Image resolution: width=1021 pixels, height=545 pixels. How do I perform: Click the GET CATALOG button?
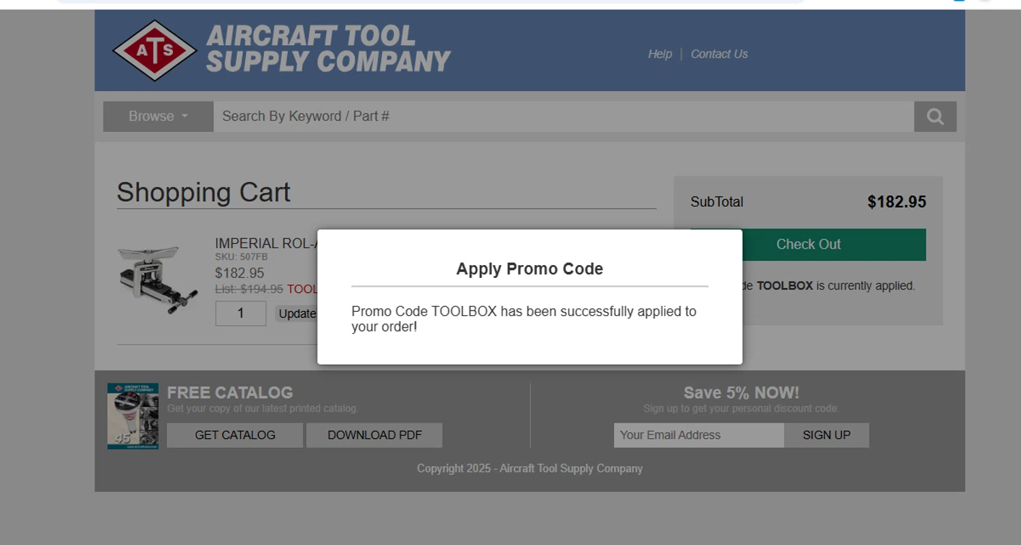(x=235, y=436)
